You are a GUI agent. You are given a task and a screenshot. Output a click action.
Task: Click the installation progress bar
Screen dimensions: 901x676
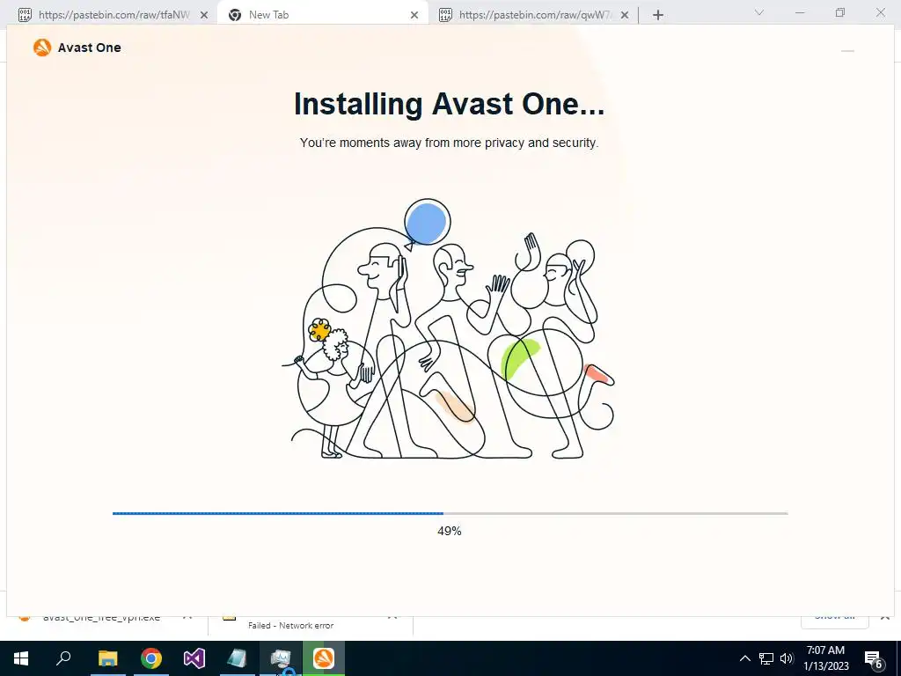[450, 513]
